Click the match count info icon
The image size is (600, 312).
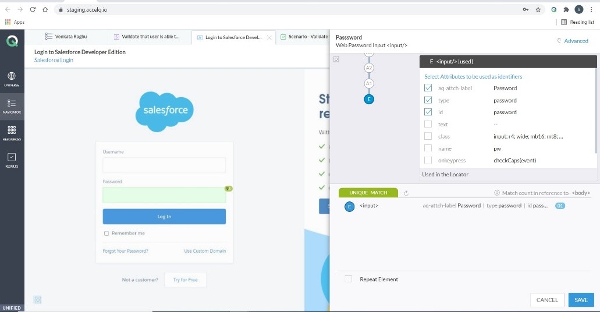pos(497,193)
